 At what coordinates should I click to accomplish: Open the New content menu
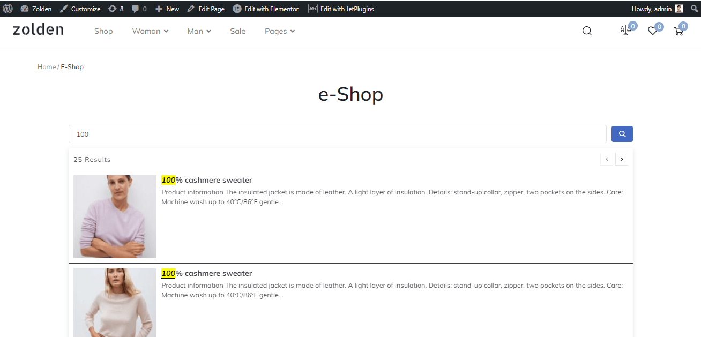167,9
